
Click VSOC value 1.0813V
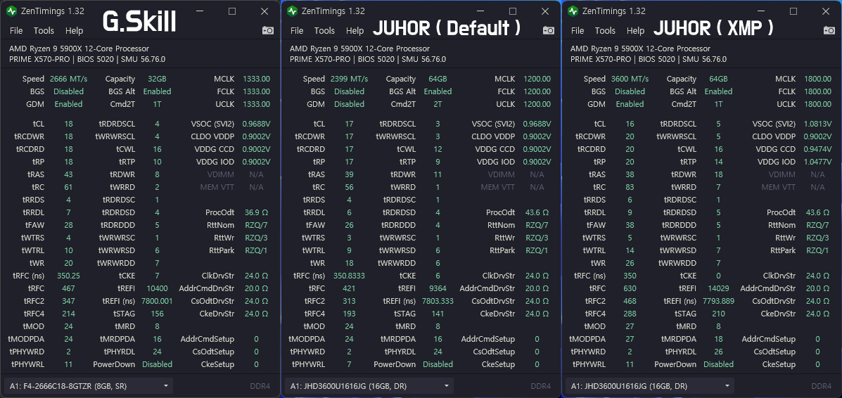(817, 124)
